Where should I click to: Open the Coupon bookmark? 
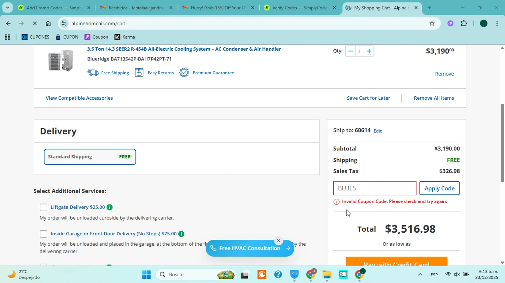pyautogui.click(x=96, y=37)
